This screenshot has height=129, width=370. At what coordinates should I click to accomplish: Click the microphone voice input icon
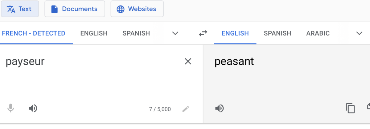(11, 108)
